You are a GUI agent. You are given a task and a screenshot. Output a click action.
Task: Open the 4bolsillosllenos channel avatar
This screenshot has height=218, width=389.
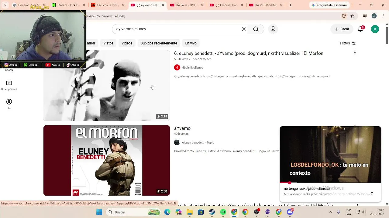tap(177, 68)
